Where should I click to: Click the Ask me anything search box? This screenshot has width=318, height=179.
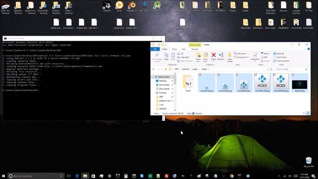[36, 176]
